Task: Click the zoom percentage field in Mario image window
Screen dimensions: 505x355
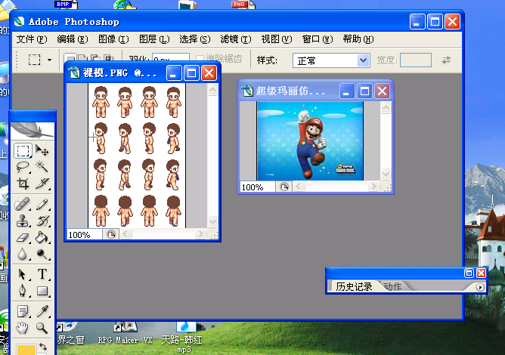Action: tap(258, 187)
